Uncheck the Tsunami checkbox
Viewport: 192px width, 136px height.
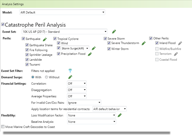(x=27, y=64)
